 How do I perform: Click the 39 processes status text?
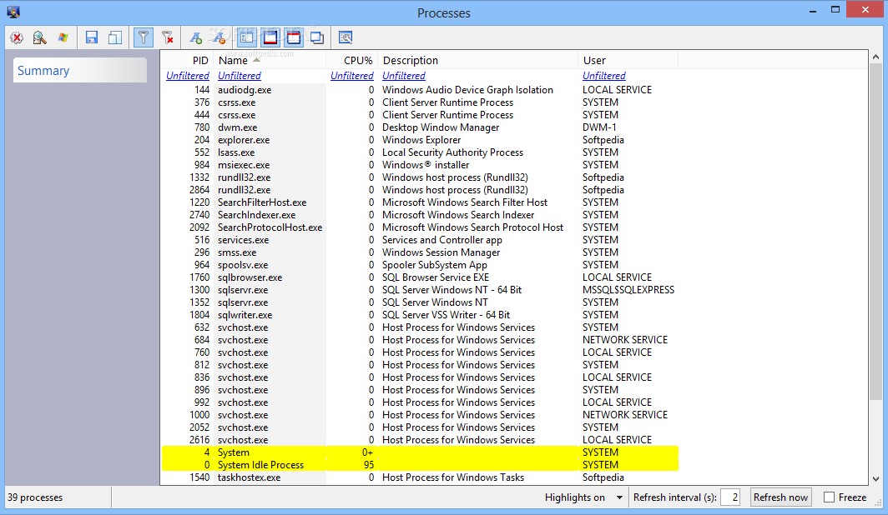point(35,497)
